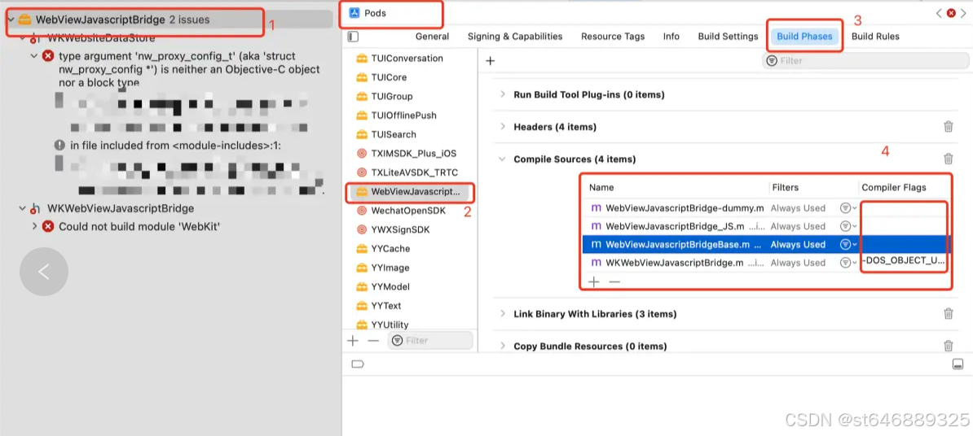
Task: Delete the Copy Bundle Resources phase
Action: (949, 346)
